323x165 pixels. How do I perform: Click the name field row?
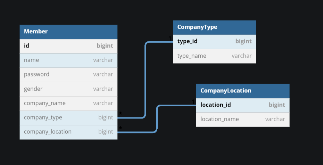(x=68, y=60)
